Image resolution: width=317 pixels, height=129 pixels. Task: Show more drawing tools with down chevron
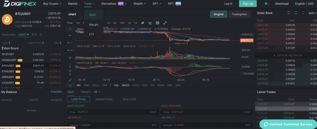tap(70, 86)
